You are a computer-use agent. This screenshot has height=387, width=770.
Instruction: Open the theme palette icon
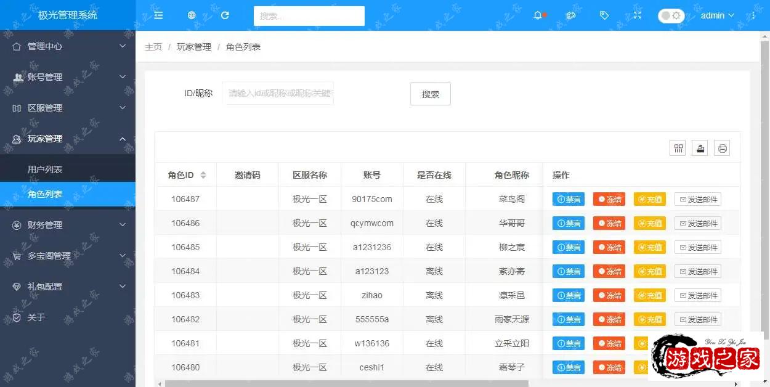coord(571,15)
